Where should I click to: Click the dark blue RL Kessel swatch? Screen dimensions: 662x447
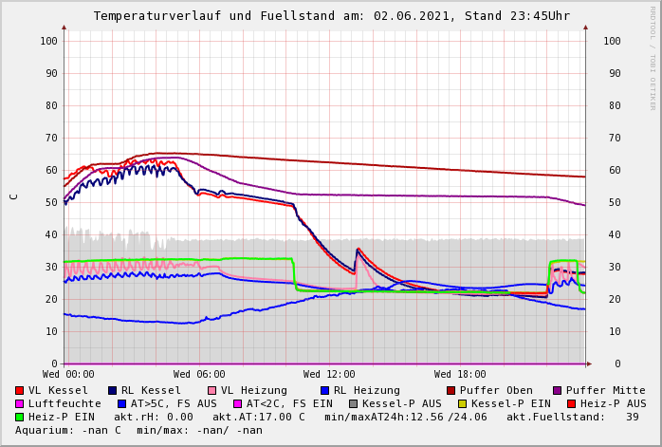(113, 390)
